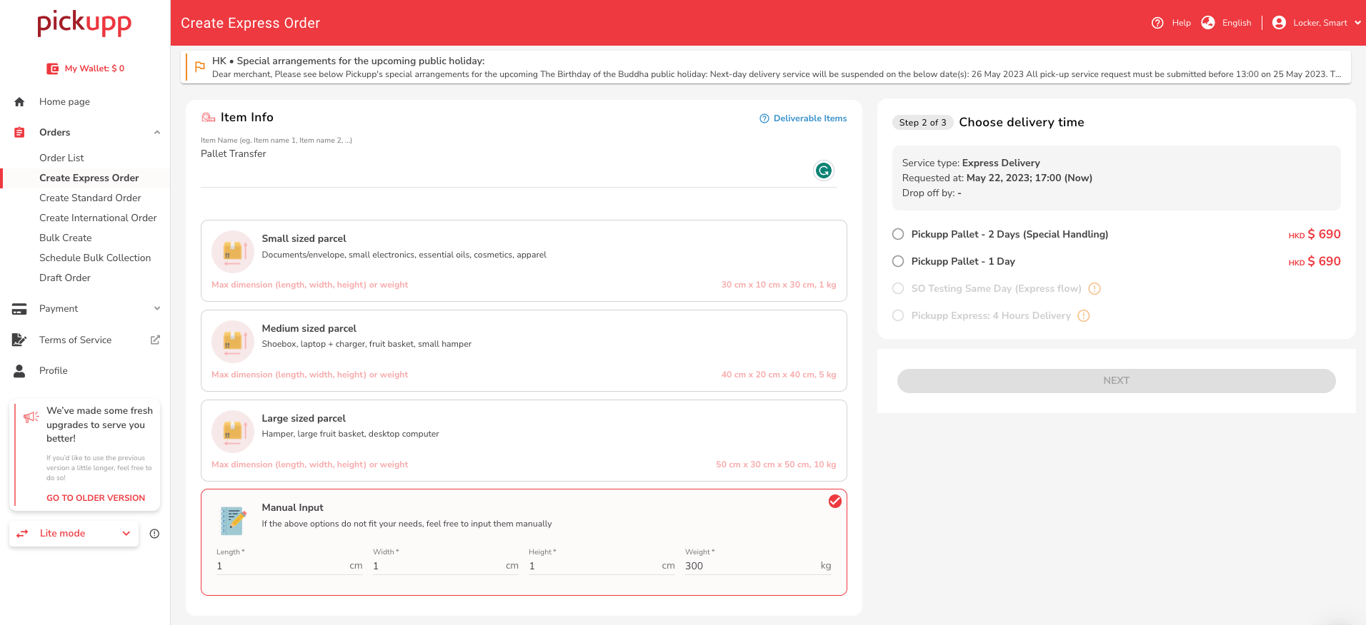Click the info icon next to Lite mode
Viewport: 1366px width, 625px height.
154,534
